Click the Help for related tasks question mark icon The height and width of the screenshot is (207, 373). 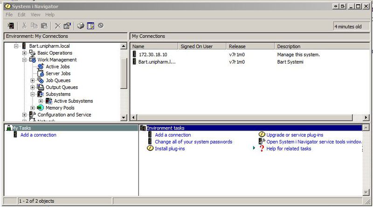tap(262, 149)
